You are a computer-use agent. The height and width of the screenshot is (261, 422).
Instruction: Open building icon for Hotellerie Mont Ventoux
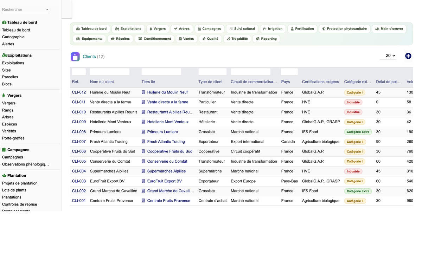click(143, 122)
